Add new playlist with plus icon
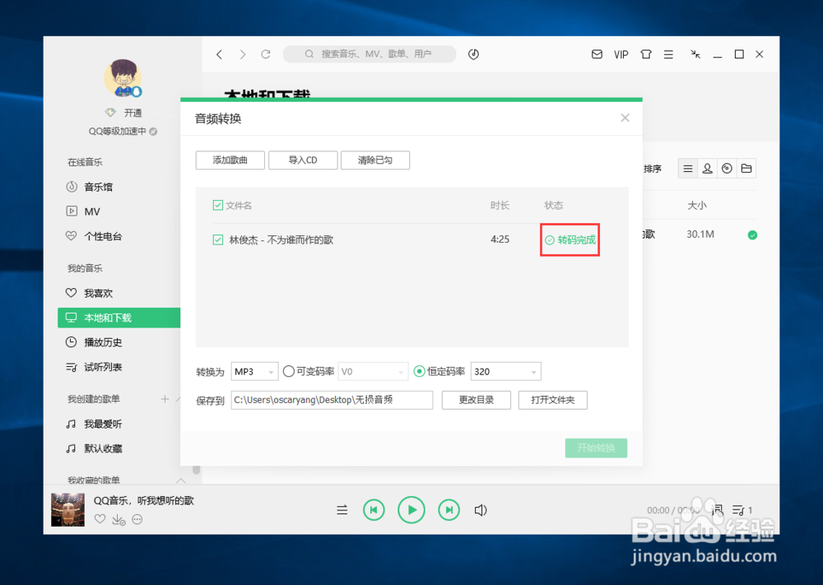The height and width of the screenshot is (585, 823). (165, 399)
